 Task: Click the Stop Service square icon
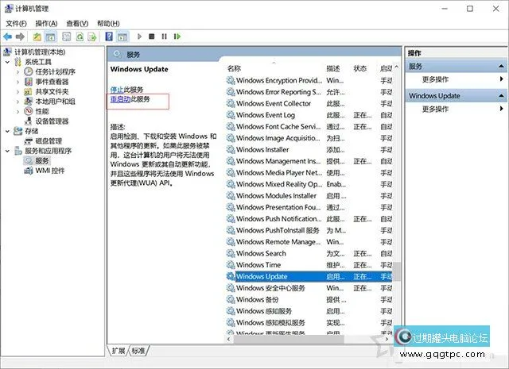click(152, 37)
